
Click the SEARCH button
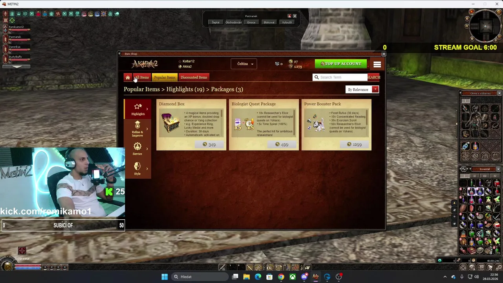[374, 77]
